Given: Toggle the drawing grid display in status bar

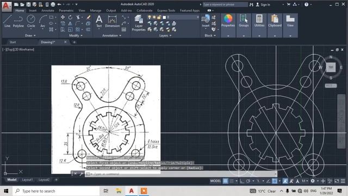Looking at the screenshot, I should pyautogui.click(x=225, y=181).
